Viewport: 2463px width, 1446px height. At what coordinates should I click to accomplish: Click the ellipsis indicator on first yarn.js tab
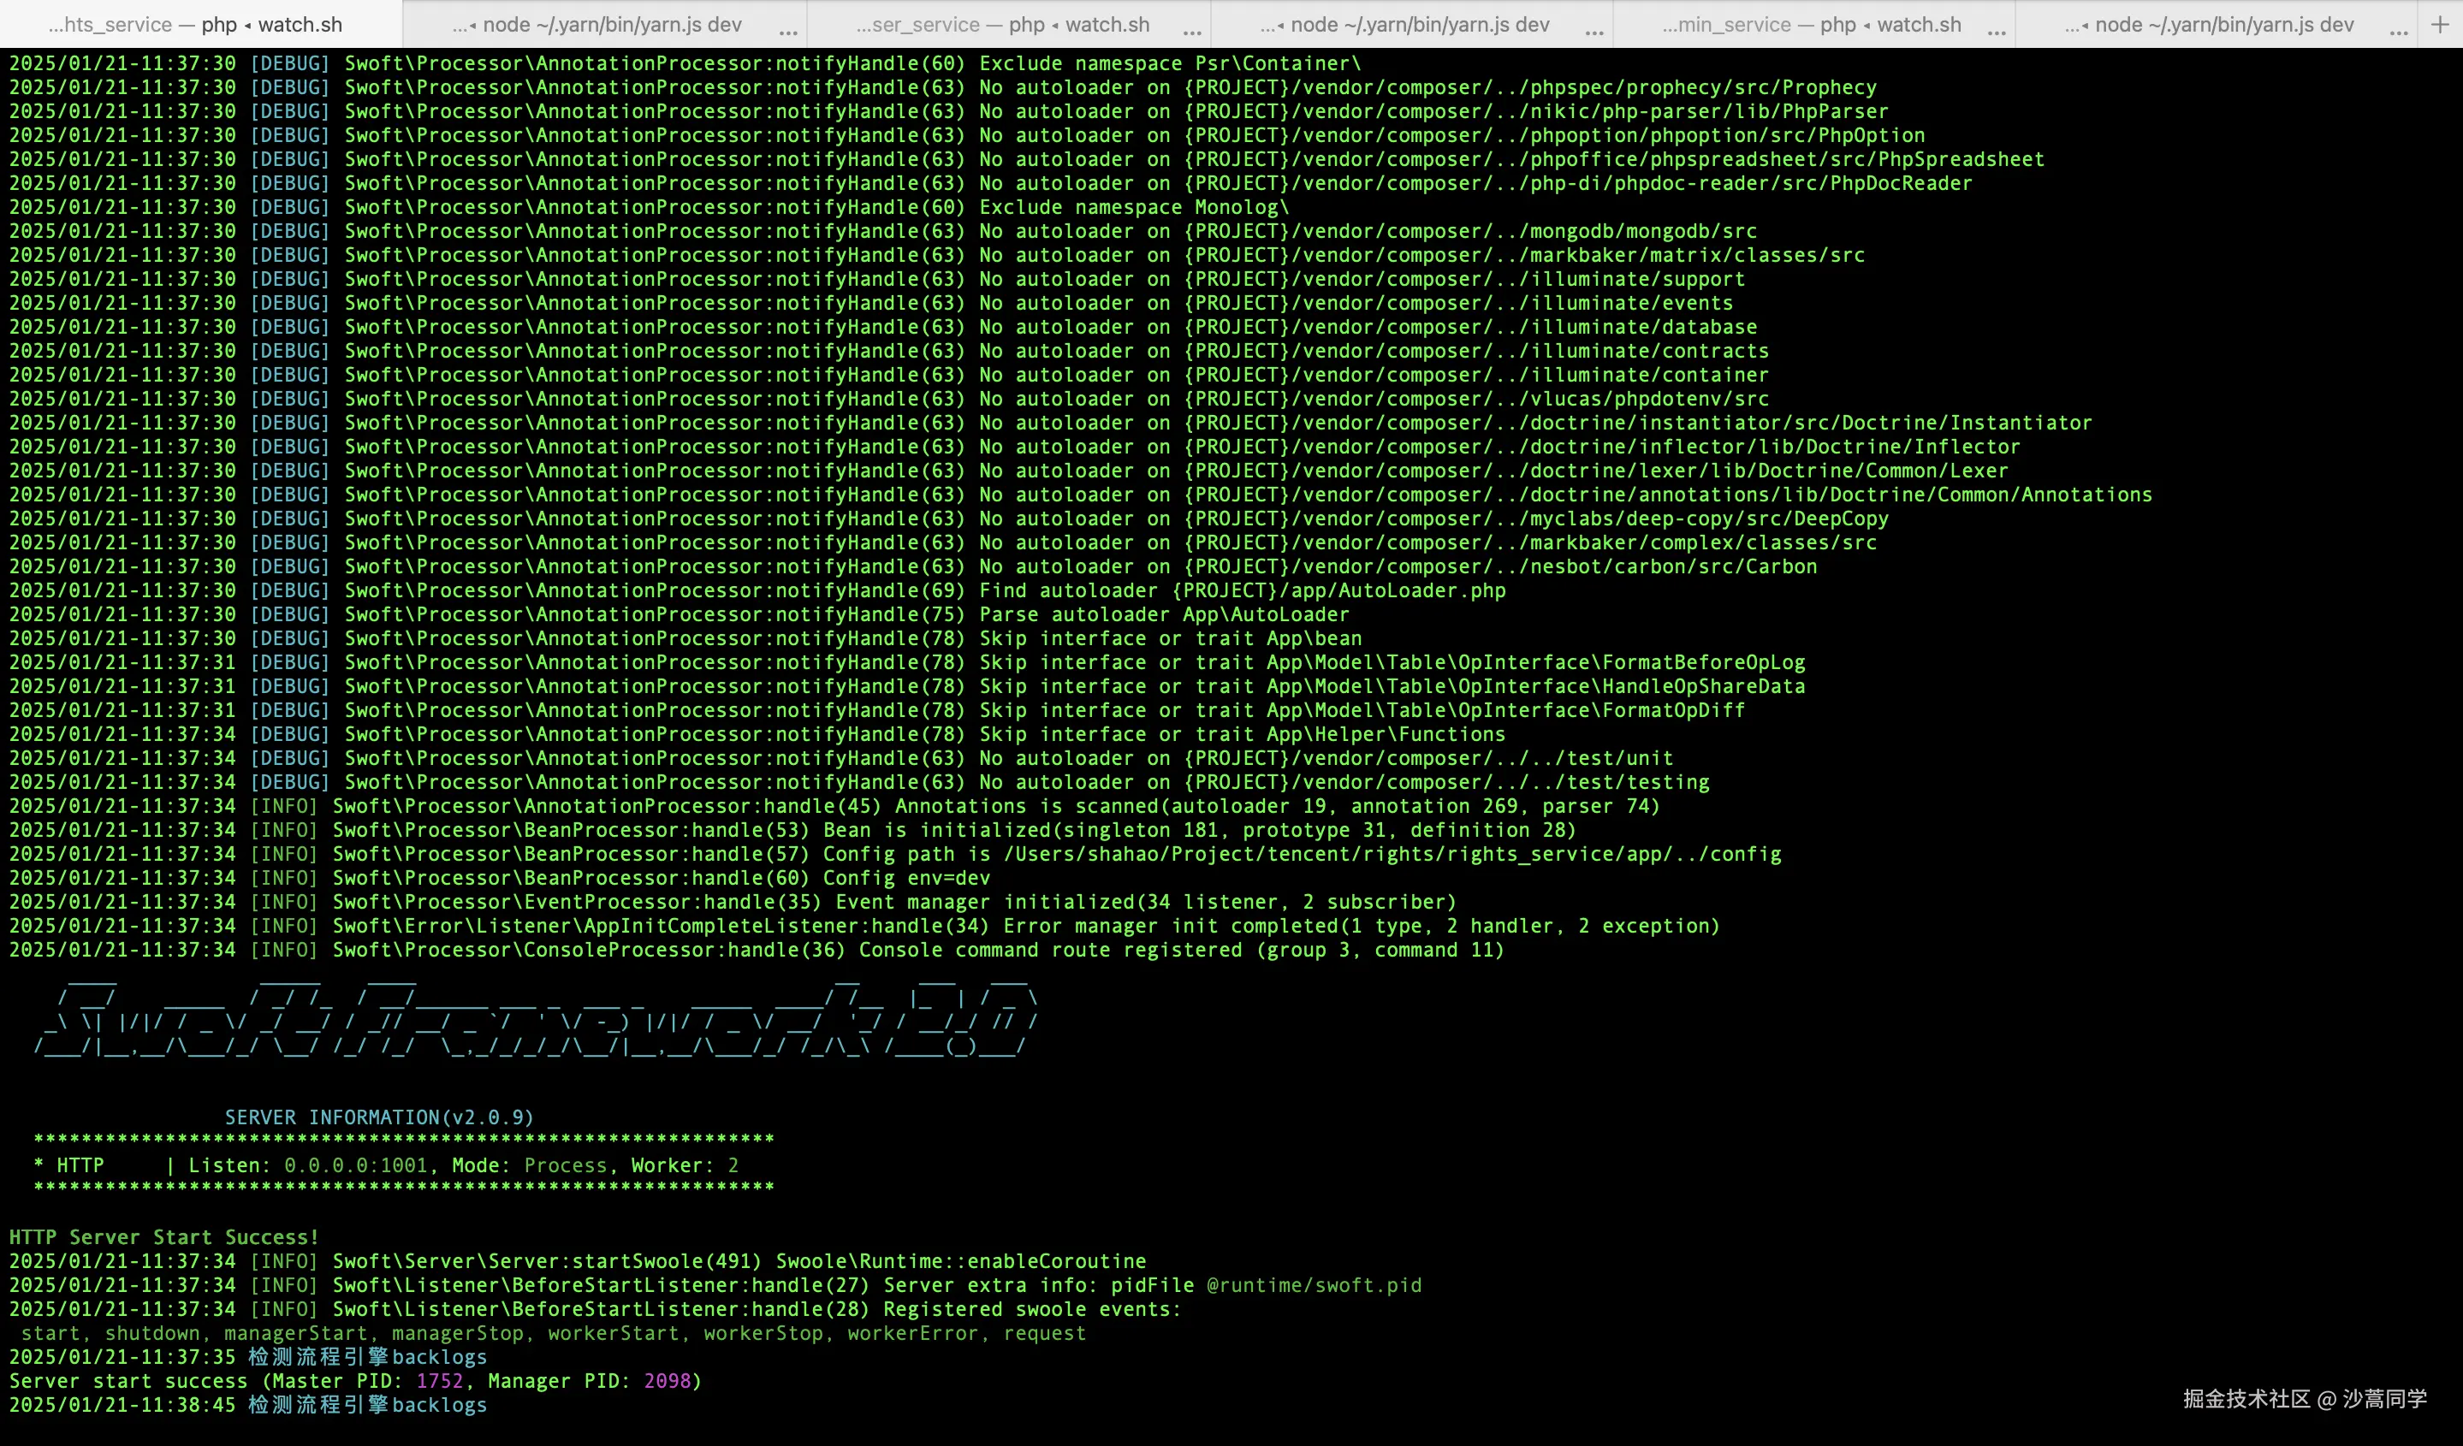(788, 33)
